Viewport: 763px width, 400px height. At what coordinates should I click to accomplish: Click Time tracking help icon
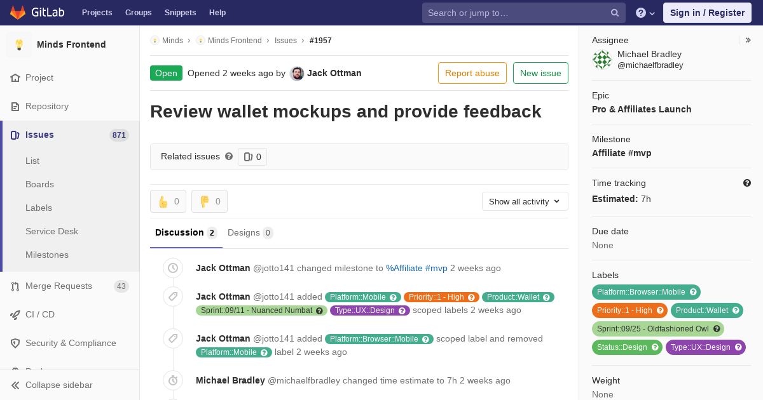pyautogui.click(x=747, y=183)
